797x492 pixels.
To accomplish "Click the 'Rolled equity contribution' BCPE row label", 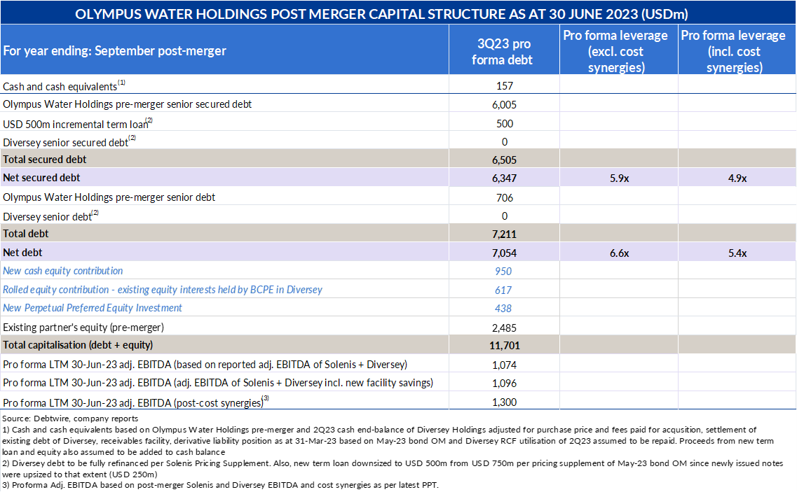I will [163, 290].
